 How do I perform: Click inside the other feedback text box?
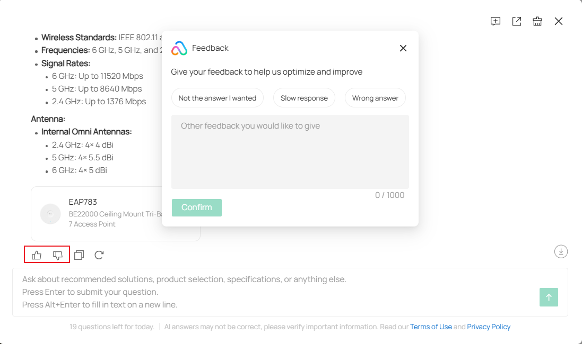pos(290,151)
